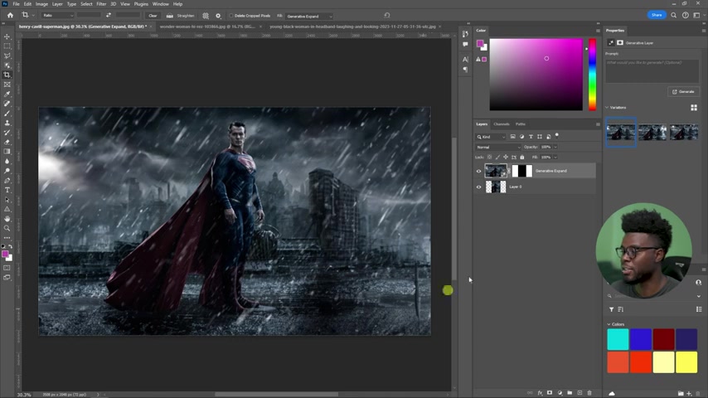708x398 pixels.
Task: Select the Move tool
Action: pyautogui.click(x=7, y=36)
